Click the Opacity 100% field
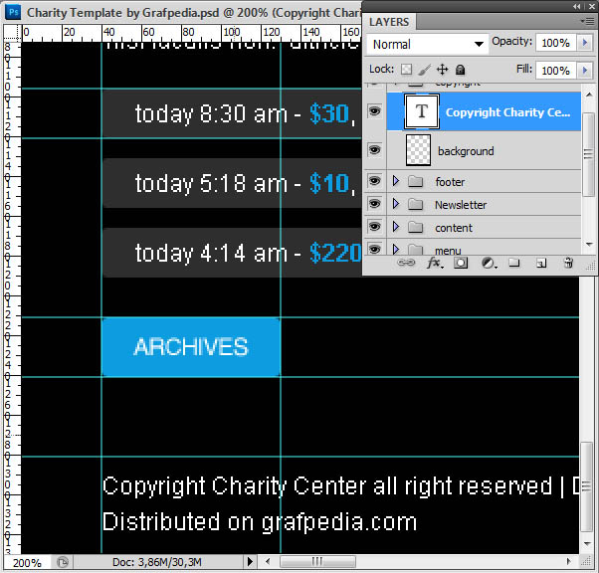Viewport: 599px width, 573px height. pos(556,43)
